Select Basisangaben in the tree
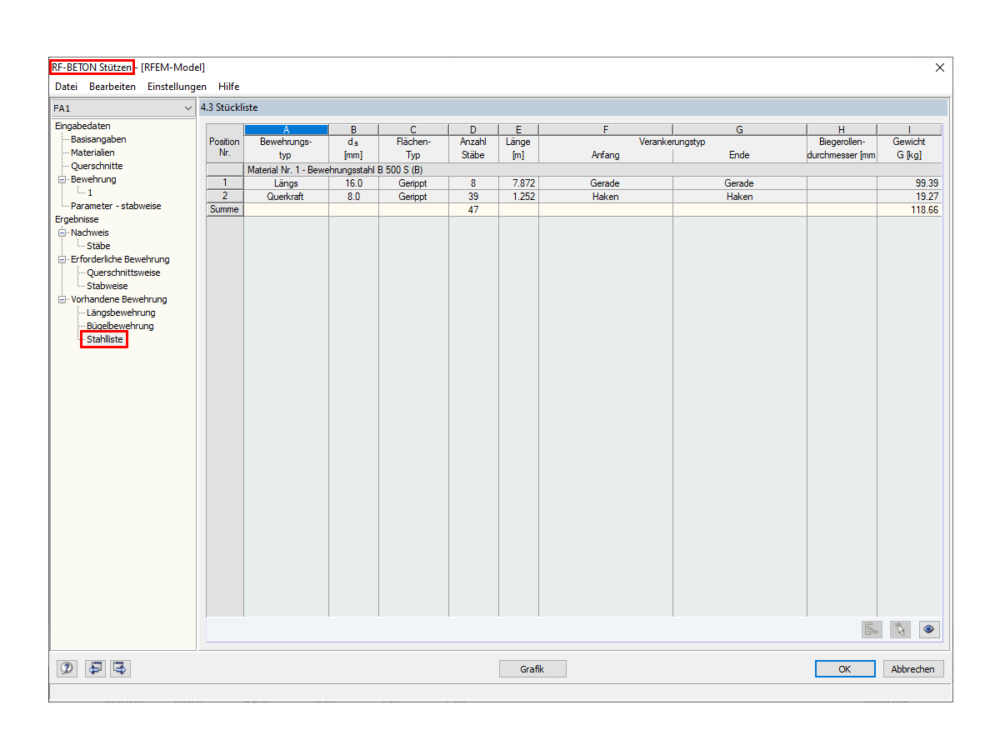 click(98, 139)
